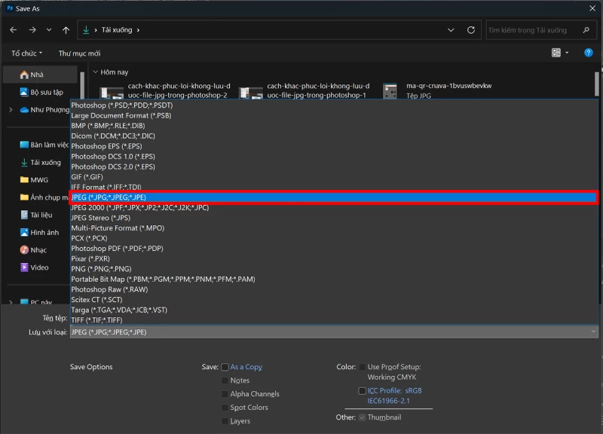Click the search box in Tải xuống

point(534,30)
